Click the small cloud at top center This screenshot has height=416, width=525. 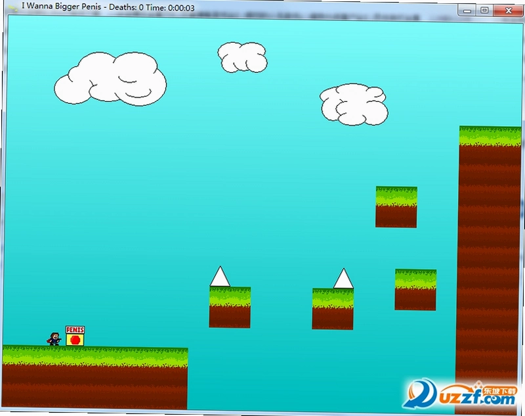tap(242, 57)
